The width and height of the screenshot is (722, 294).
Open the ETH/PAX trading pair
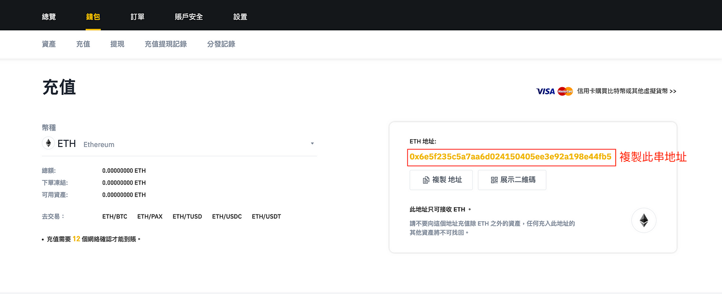pyautogui.click(x=150, y=217)
